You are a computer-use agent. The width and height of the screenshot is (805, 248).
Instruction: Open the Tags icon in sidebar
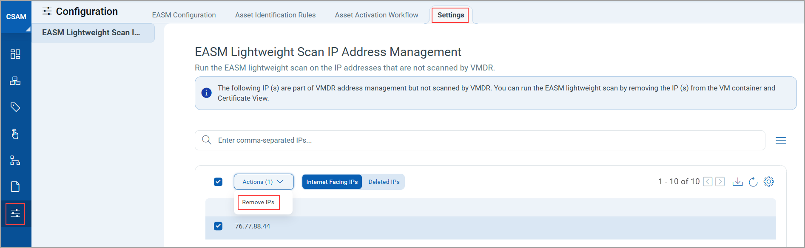click(15, 107)
